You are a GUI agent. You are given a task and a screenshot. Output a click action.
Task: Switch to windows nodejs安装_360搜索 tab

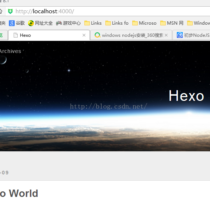coord(131,35)
